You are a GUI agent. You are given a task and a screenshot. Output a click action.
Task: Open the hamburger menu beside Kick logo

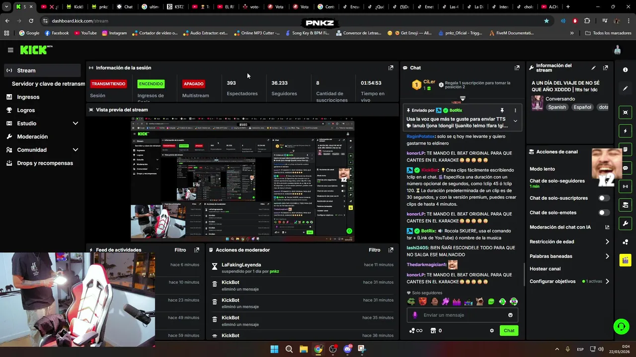(10, 50)
